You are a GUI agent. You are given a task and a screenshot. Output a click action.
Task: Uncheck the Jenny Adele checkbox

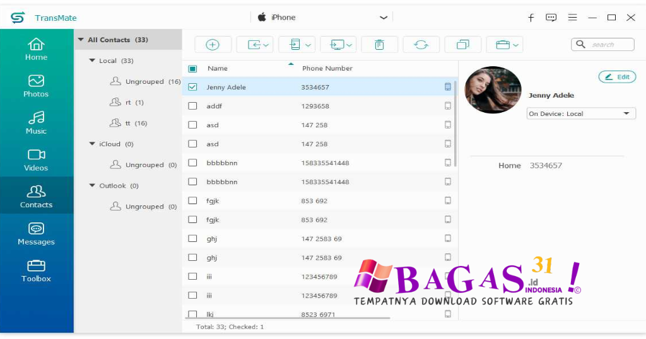[192, 87]
